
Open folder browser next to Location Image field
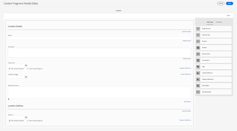(x=26, y=77)
